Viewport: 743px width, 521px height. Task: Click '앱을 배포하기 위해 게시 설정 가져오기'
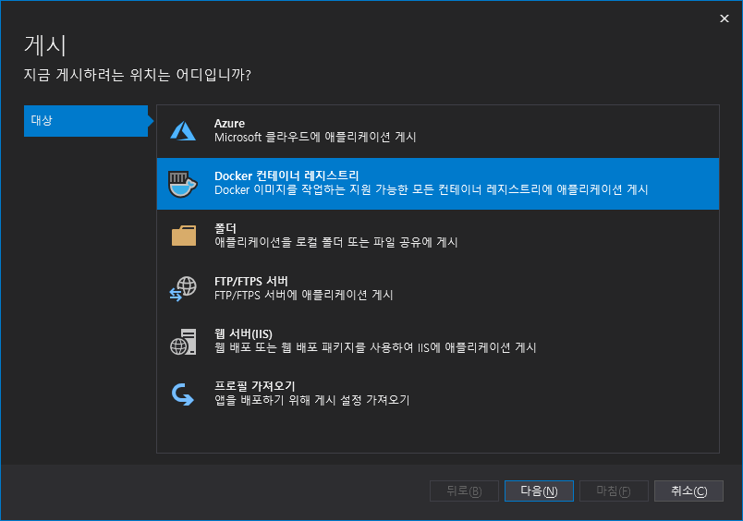[x=311, y=400]
